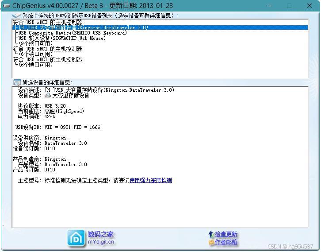This screenshot has width=321, height=252.
Task: Click the mass storage device type icon
Action: click(48, 95)
